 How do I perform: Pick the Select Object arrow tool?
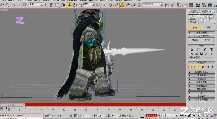(x=46, y=5)
